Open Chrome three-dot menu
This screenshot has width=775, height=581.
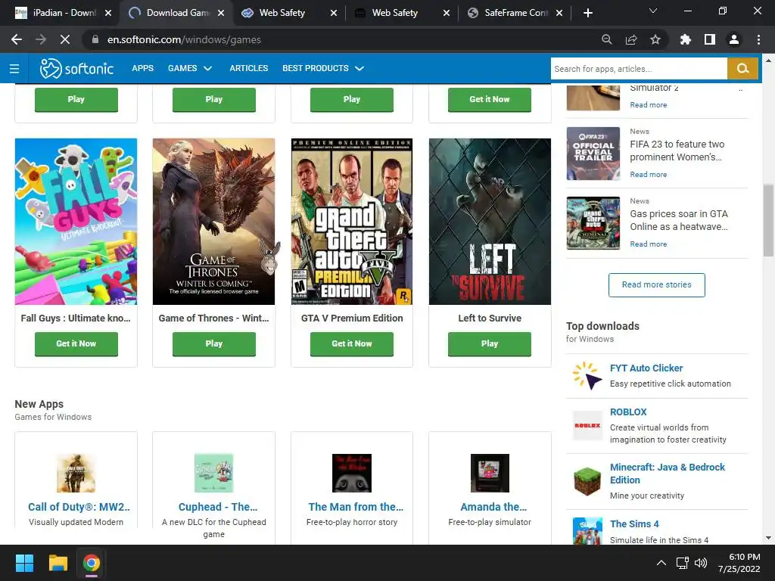(x=758, y=39)
